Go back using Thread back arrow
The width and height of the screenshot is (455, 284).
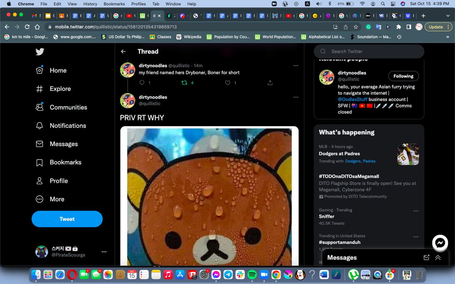(x=123, y=51)
